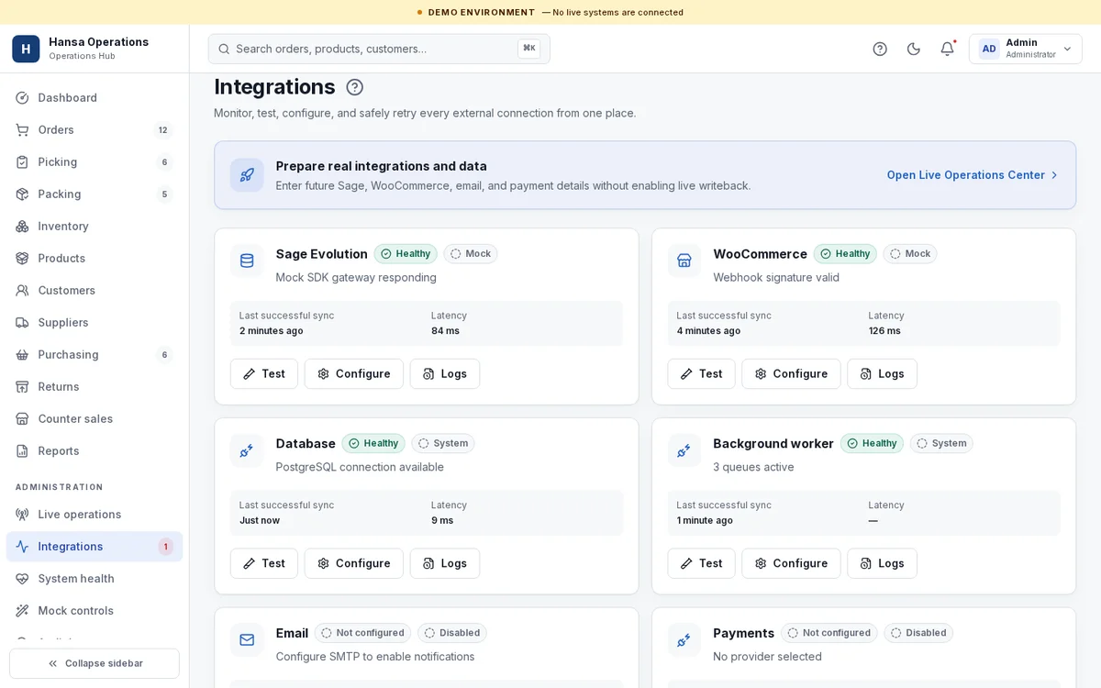Open WooCommerce logs
The height and width of the screenshot is (688, 1101).
tap(882, 373)
